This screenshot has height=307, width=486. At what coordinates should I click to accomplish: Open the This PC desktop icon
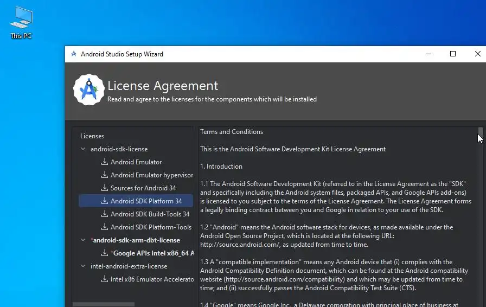coord(21,23)
